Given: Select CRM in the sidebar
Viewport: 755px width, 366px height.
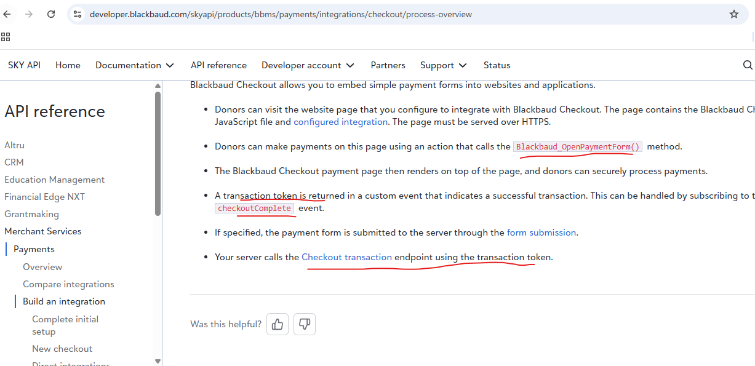Looking at the screenshot, I should coord(14,162).
